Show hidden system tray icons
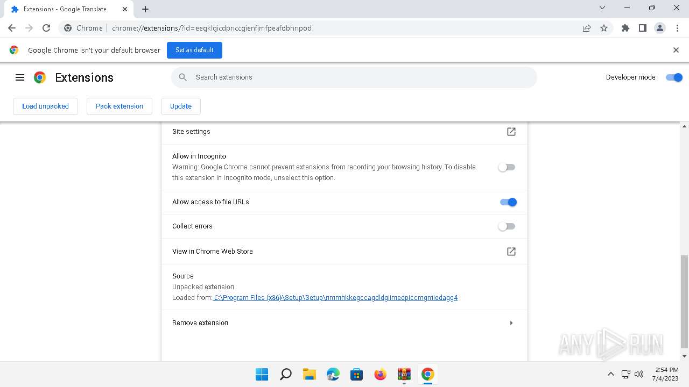Image resolution: width=689 pixels, height=387 pixels. 610,374
